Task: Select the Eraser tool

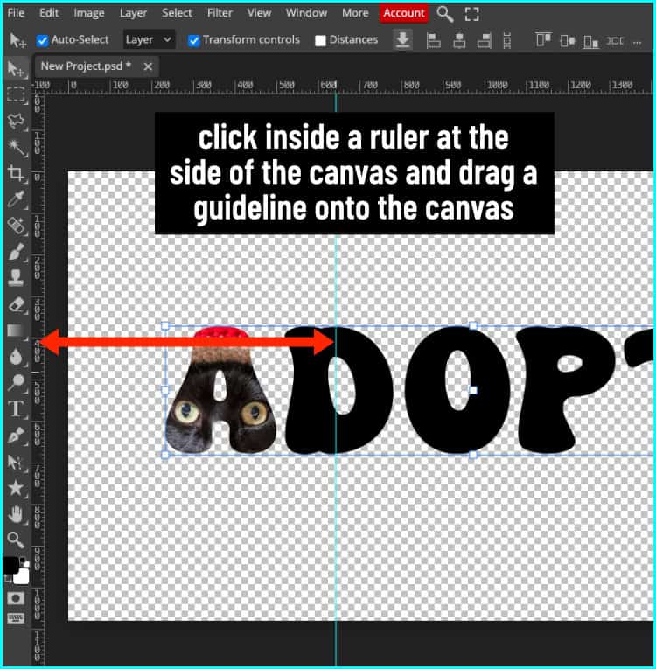Action: pyautogui.click(x=16, y=304)
